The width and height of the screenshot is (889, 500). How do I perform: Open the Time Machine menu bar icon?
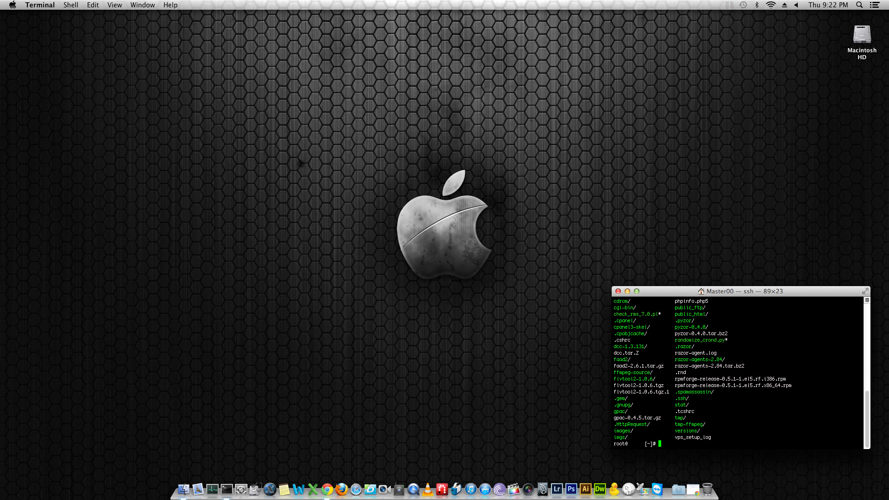(x=743, y=5)
